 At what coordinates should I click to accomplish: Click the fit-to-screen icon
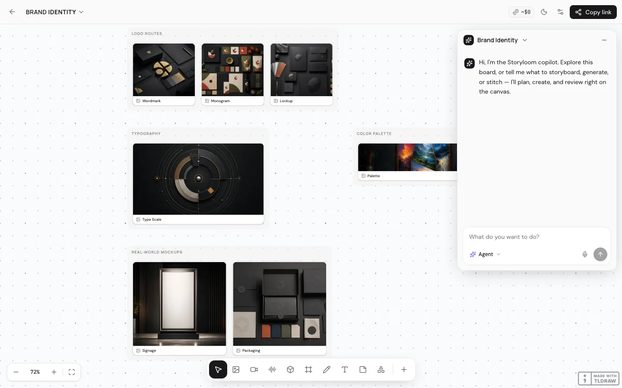(x=72, y=372)
